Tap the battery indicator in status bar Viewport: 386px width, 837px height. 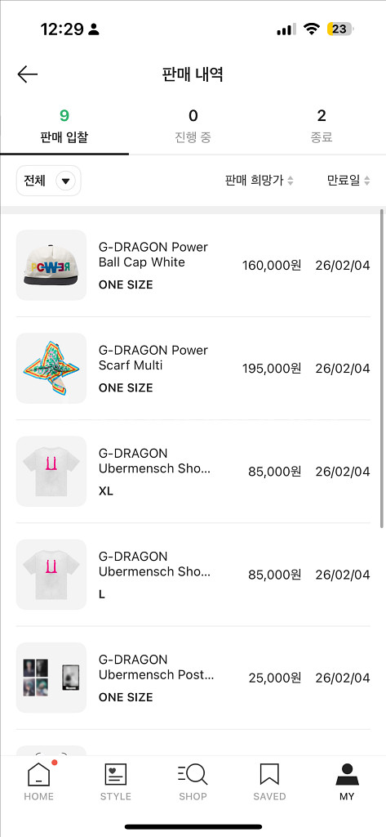click(339, 29)
